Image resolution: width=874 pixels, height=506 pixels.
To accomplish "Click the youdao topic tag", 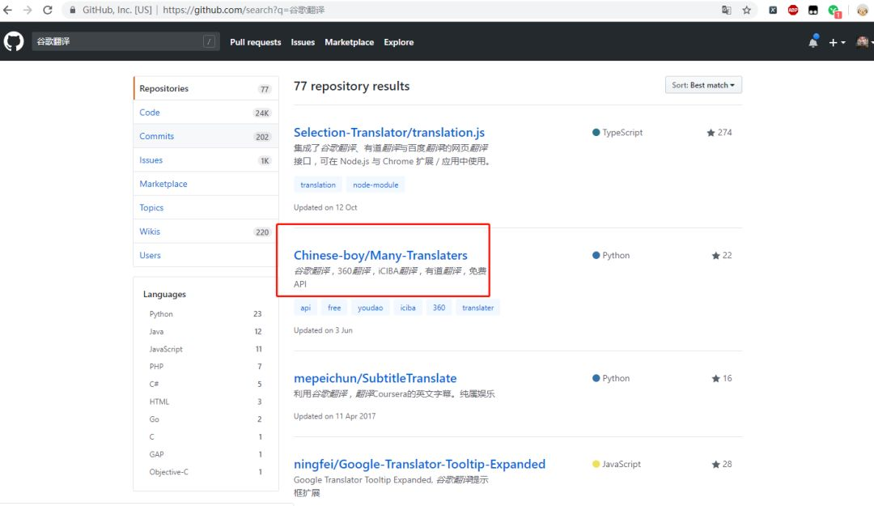I will point(370,308).
